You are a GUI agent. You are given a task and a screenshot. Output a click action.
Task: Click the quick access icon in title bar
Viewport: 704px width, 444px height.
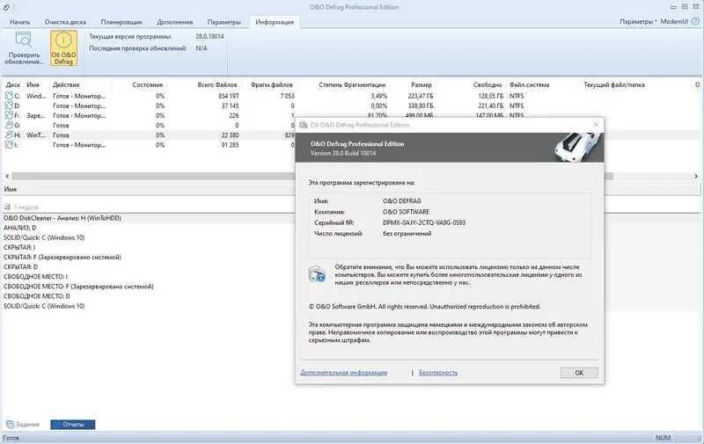6,7
